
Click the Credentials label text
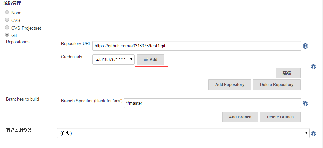coord(72,57)
